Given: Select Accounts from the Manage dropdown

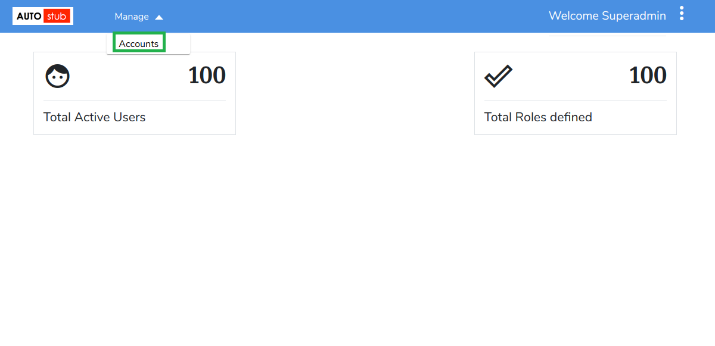Looking at the screenshot, I should pos(139,43).
